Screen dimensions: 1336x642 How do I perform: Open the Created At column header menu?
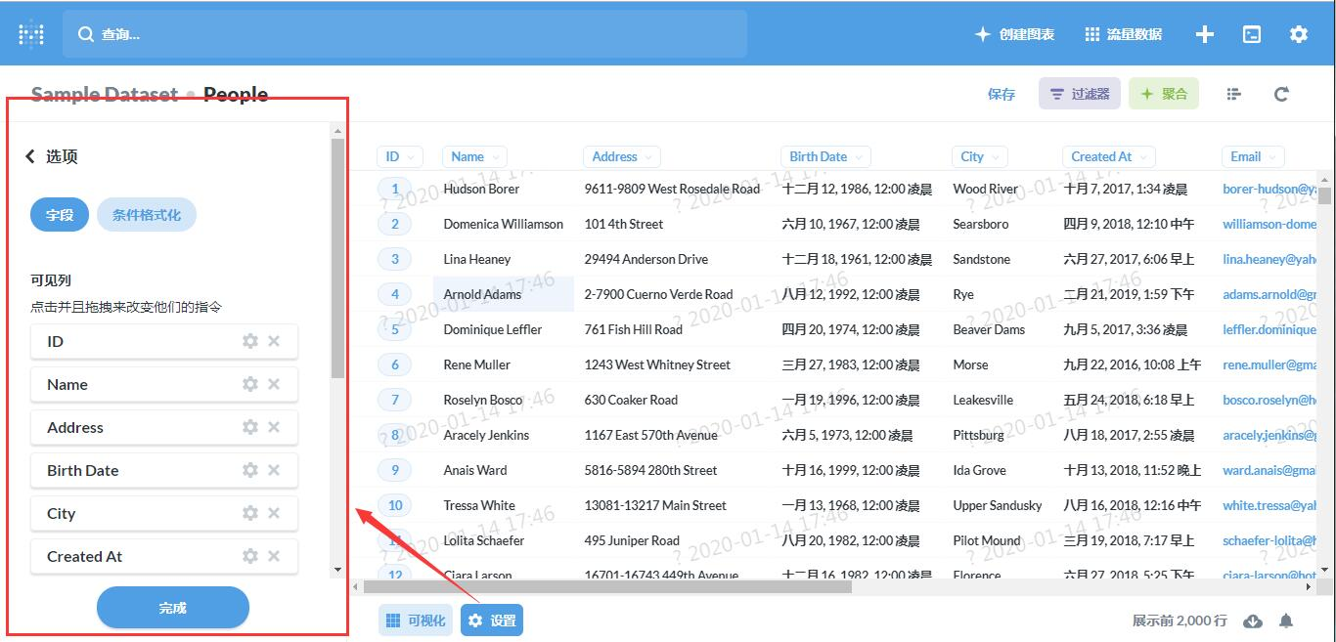point(1110,156)
